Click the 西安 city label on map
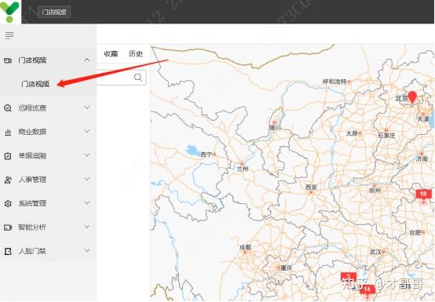Image resolution: width=435 pixels, height=302 pixels. (x=311, y=187)
